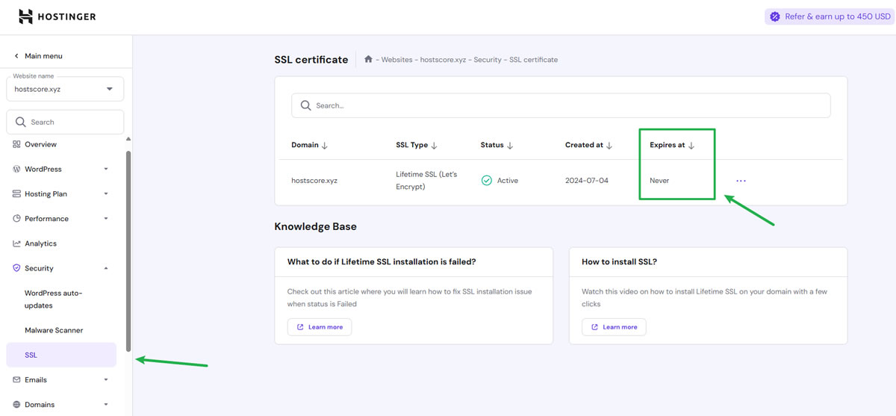Sort by Domain column arrow

coord(324,146)
